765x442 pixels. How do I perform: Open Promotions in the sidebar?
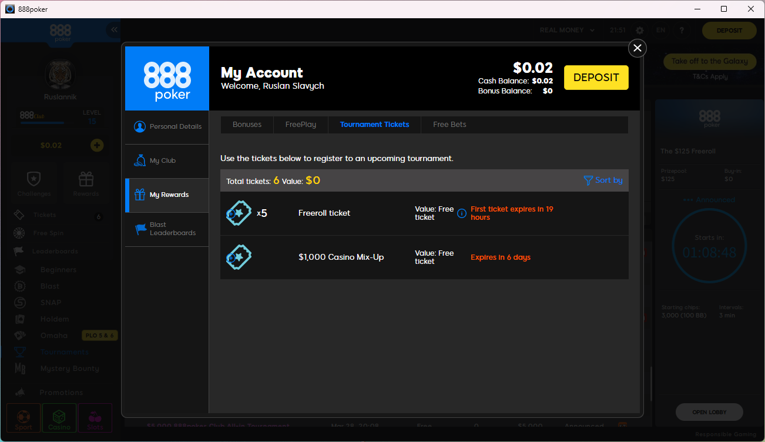61,392
